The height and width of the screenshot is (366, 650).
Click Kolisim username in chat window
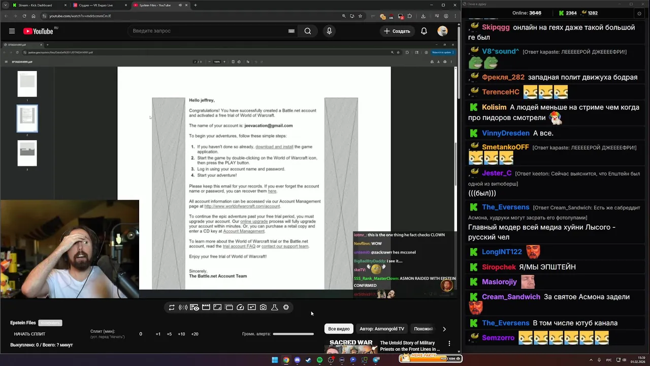pyautogui.click(x=494, y=107)
